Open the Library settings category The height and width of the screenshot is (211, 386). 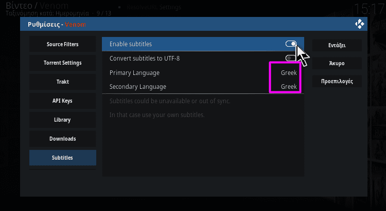(62, 120)
